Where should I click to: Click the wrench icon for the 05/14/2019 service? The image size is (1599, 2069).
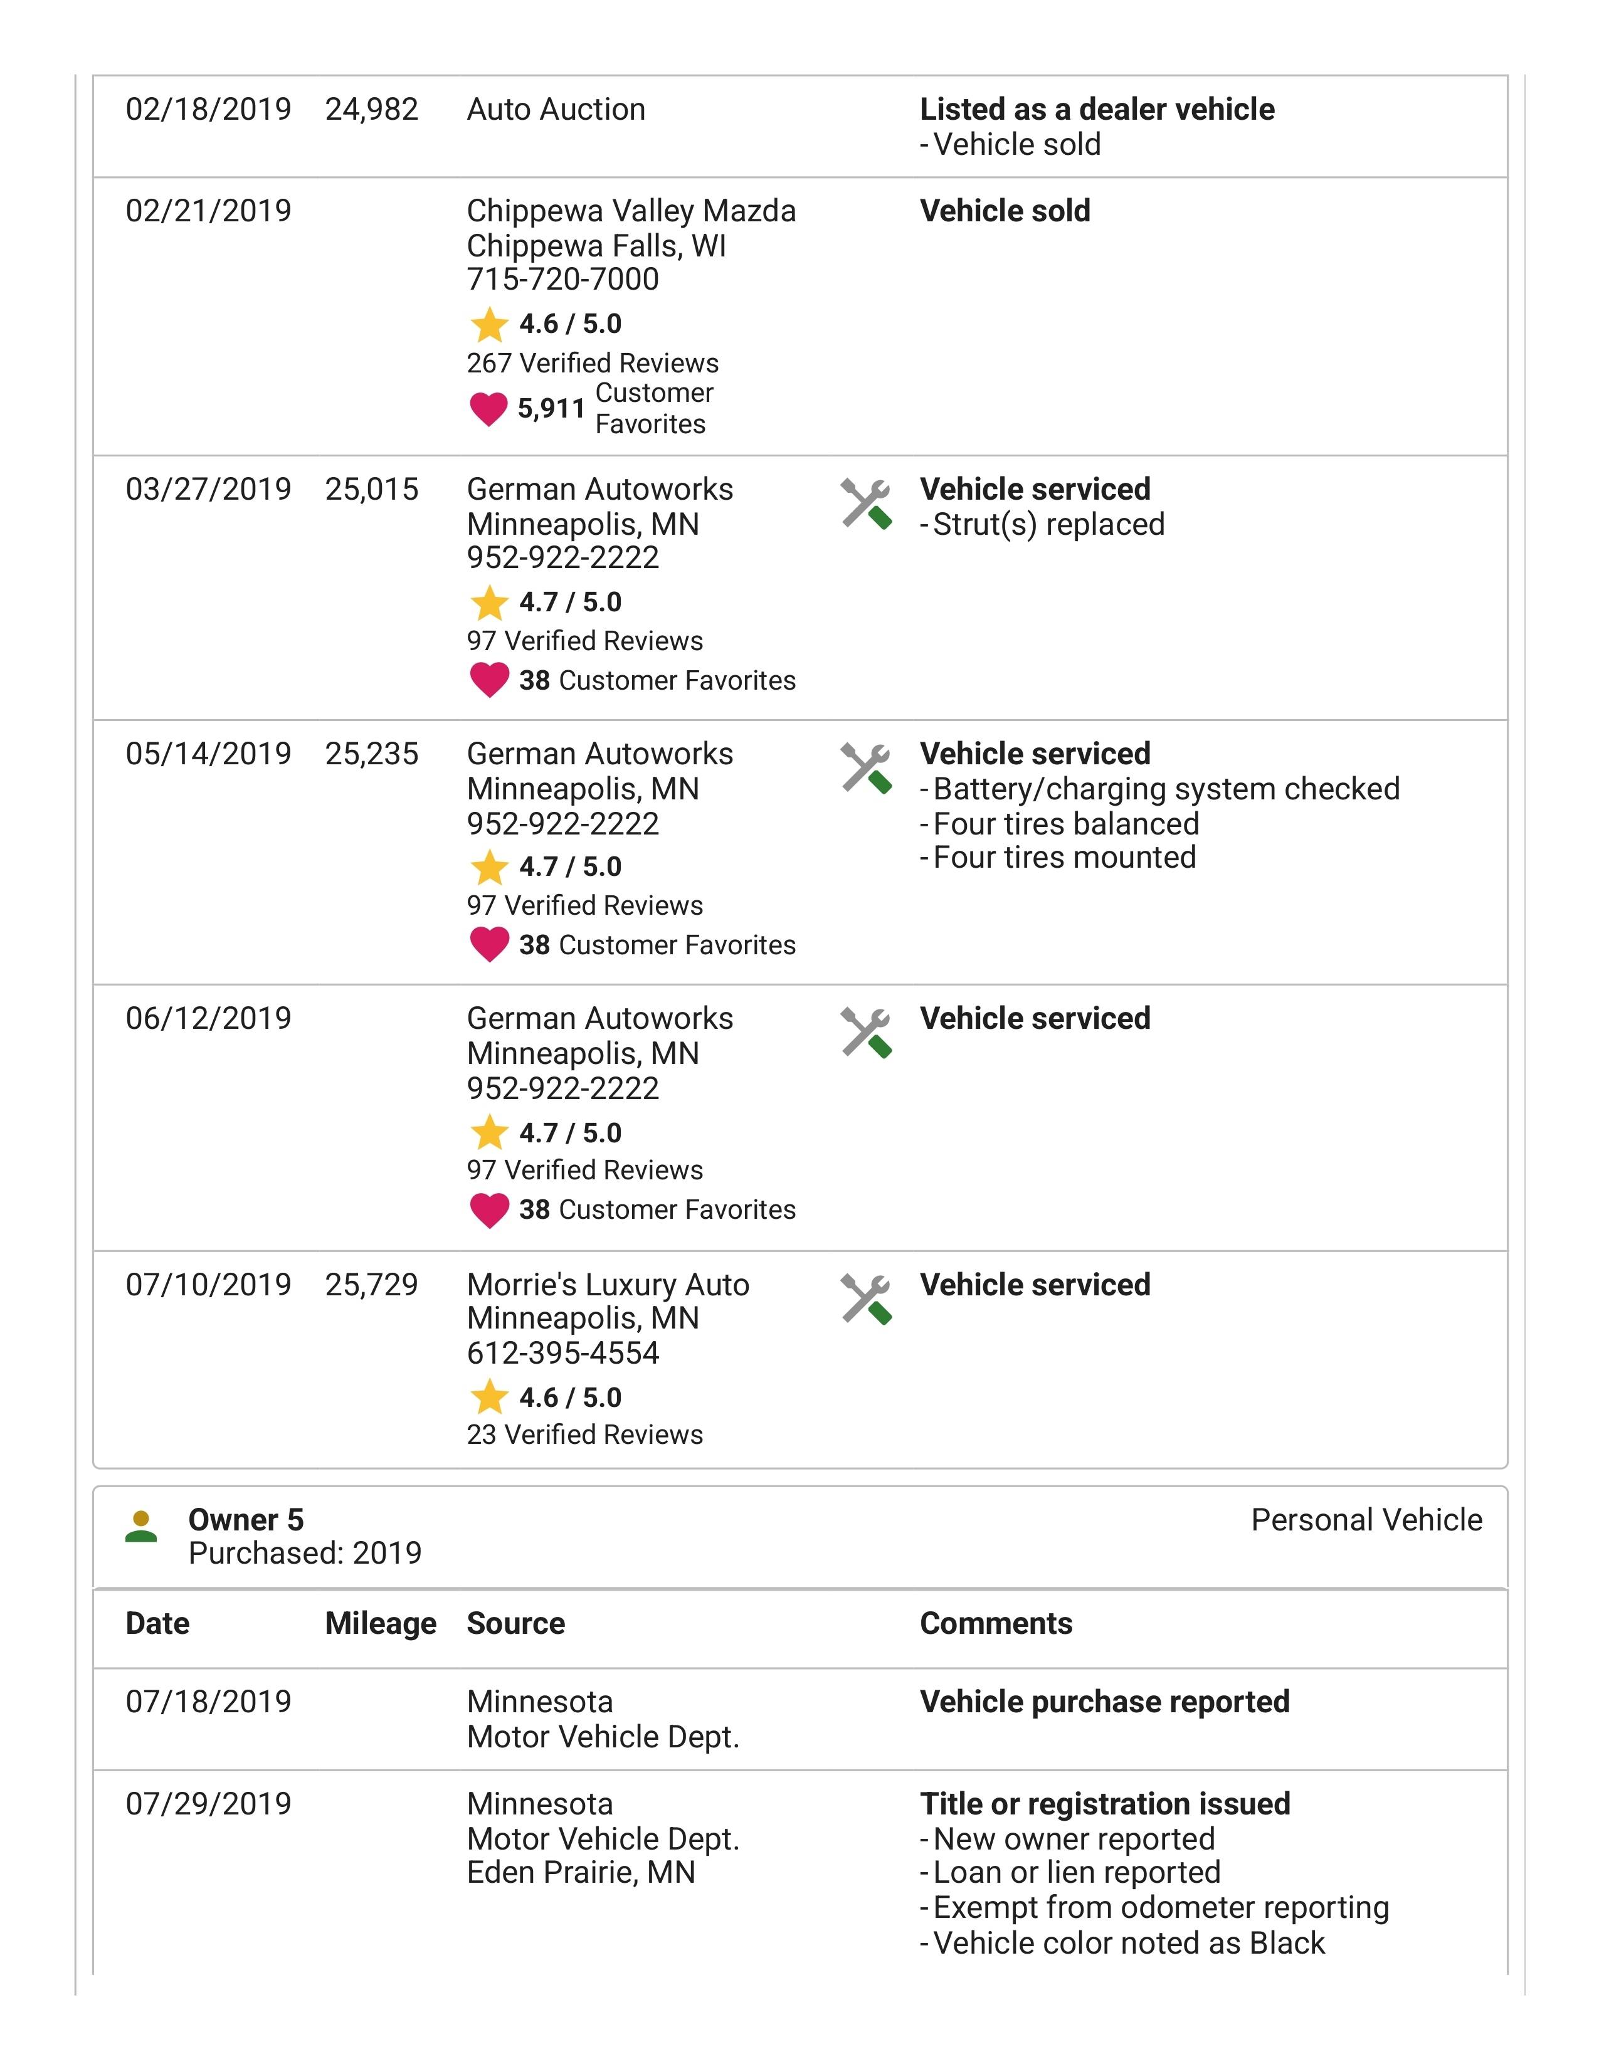(x=866, y=767)
